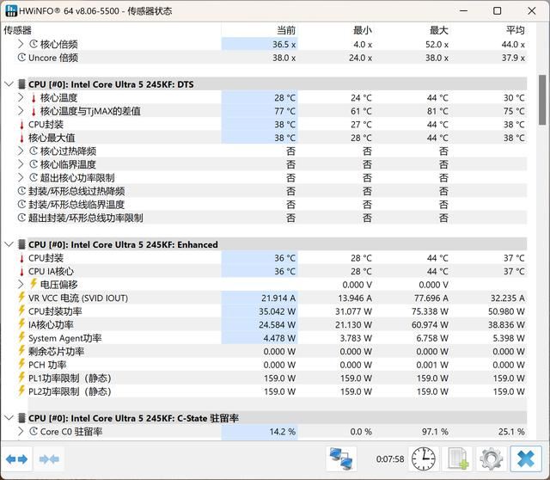Viewport: 550px width, 480px height.
Task: Click maximum value 77.696 A
Action: (x=431, y=298)
